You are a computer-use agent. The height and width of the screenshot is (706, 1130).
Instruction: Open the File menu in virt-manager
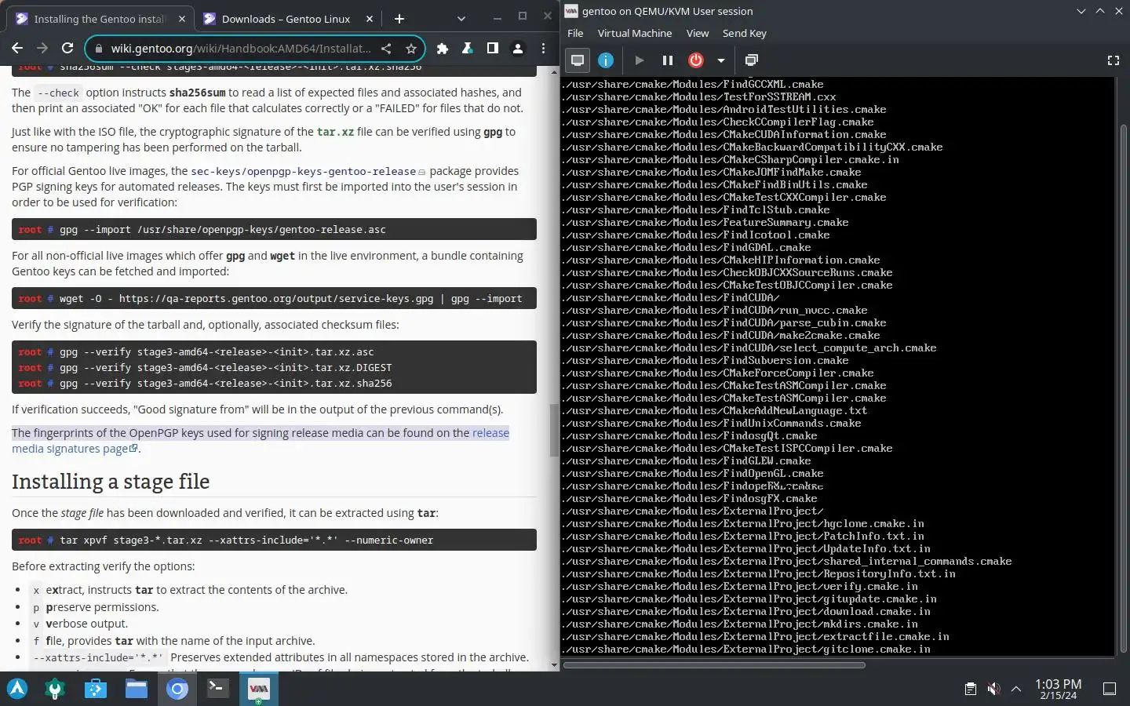575,33
